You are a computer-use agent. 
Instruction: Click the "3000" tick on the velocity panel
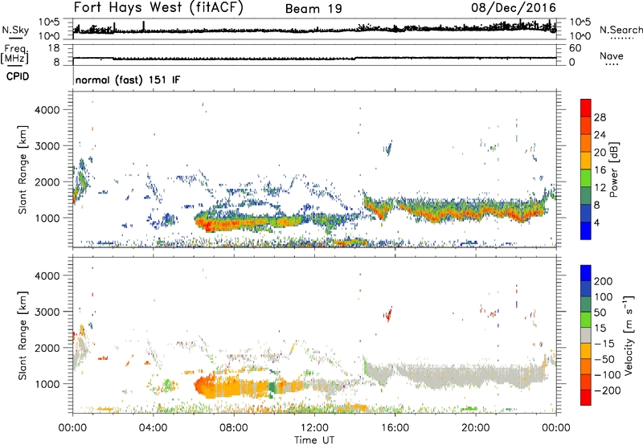coord(47,312)
